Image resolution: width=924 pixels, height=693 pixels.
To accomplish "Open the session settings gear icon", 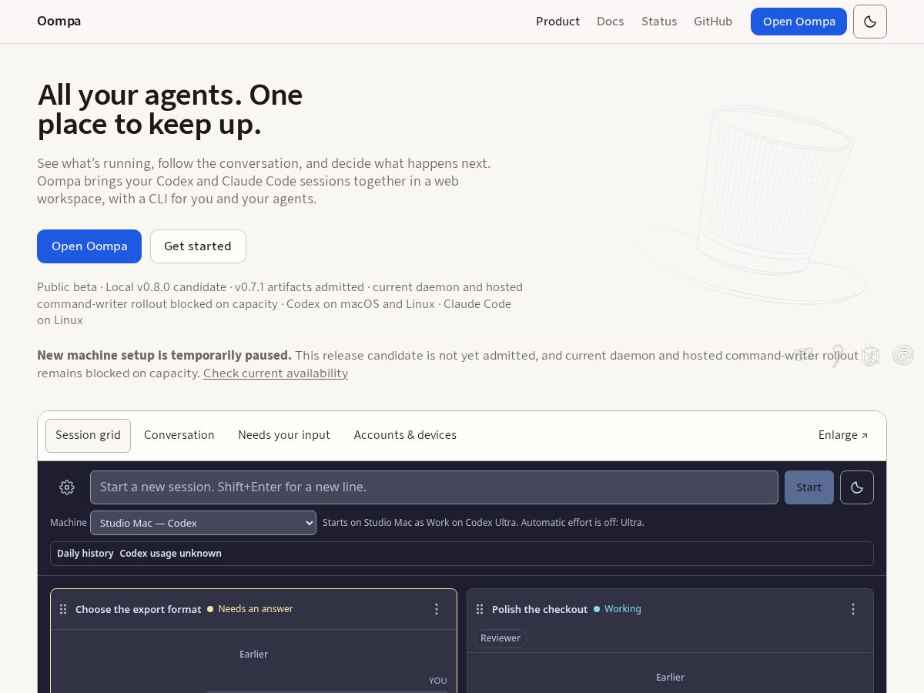I will (67, 487).
